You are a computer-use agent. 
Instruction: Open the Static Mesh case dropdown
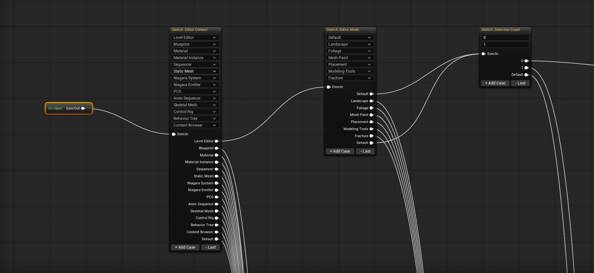coord(195,71)
